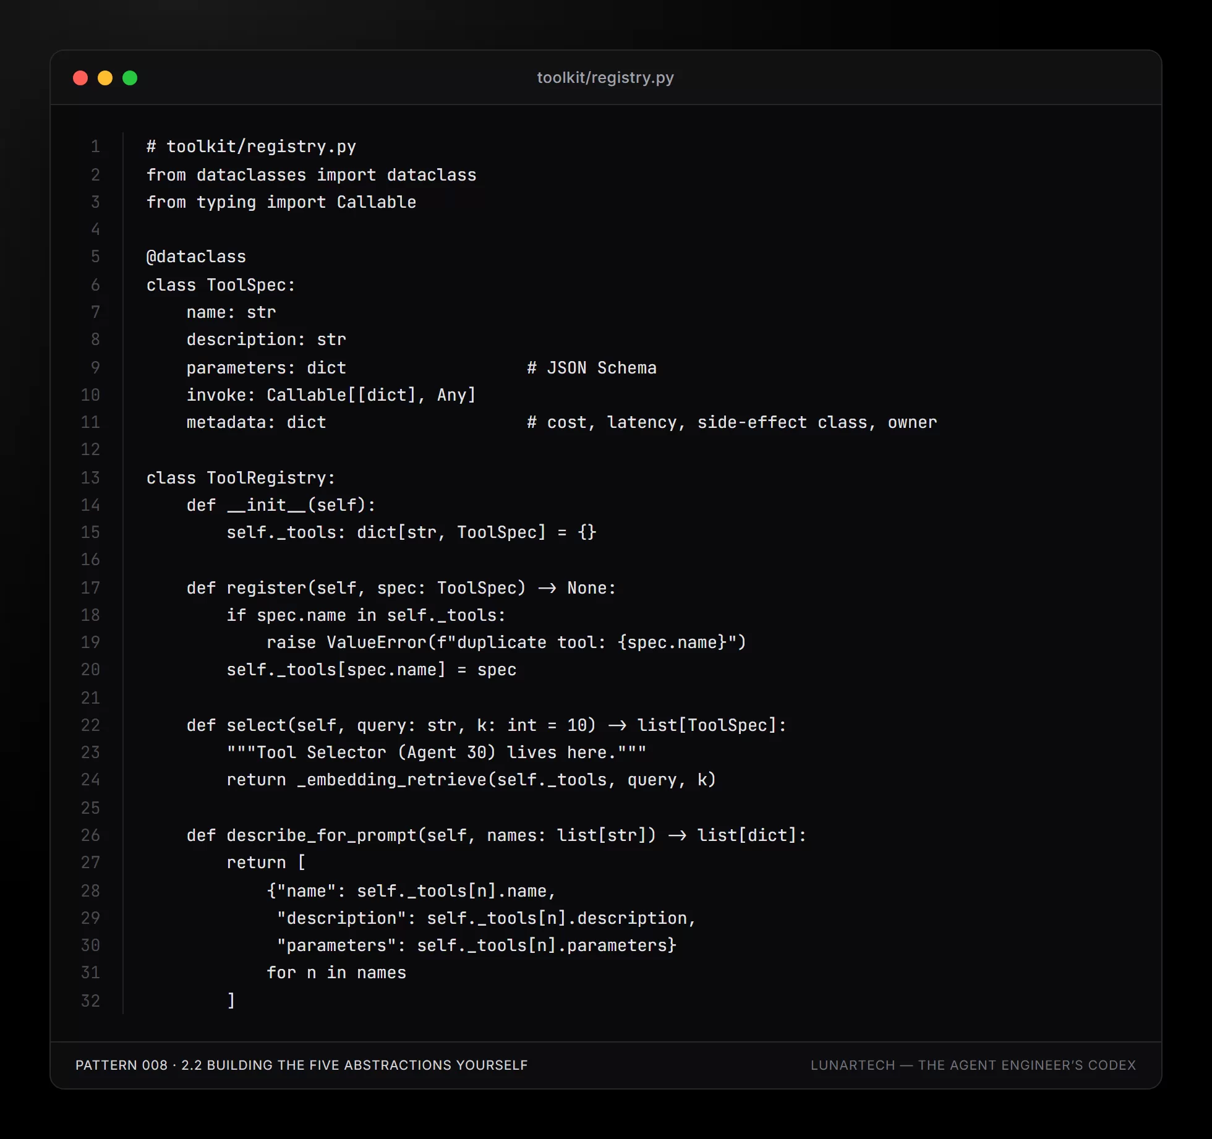This screenshot has width=1212, height=1139.
Task: Click 'self._tools[spec.name] = spec' line
Action: pyautogui.click(x=372, y=670)
